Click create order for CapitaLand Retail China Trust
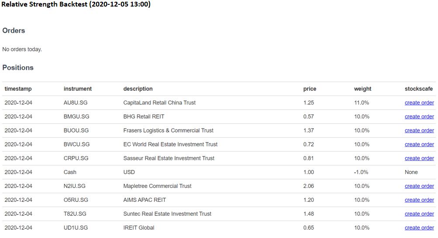The height and width of the screenshot is (238, 438). pos(419,103)
